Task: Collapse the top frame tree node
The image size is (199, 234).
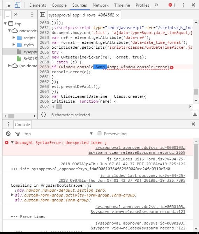Action: (x=5, y=23)
